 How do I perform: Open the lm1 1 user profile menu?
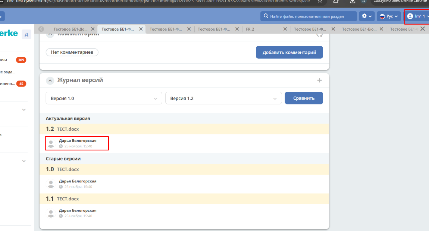417,16
